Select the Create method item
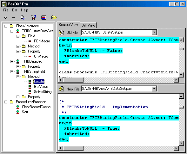 point(39,82)
